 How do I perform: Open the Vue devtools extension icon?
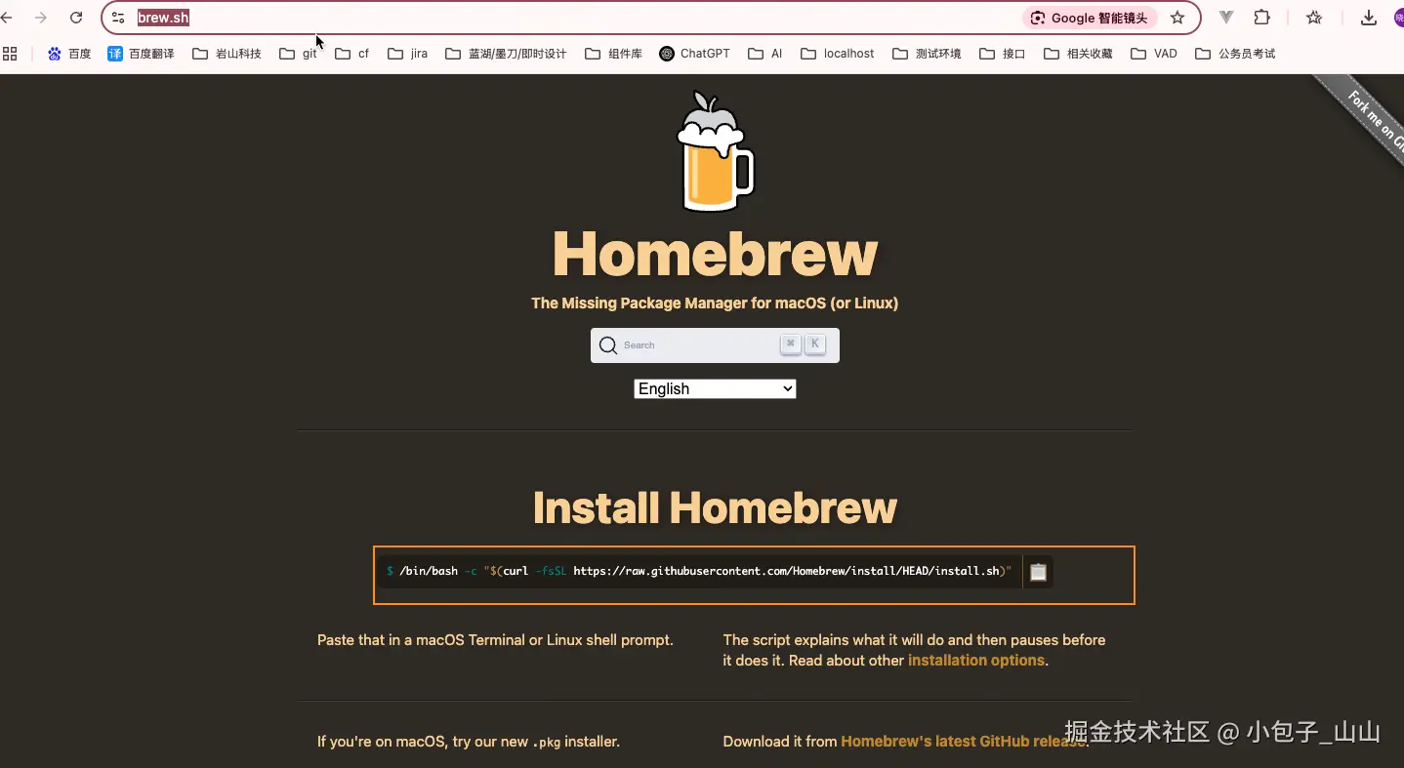1226,18
